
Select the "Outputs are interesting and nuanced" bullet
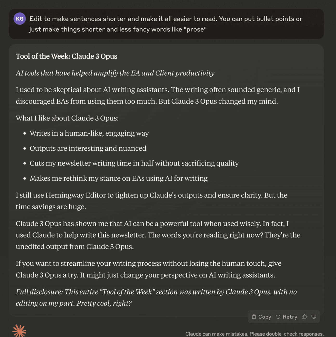tap(88, 148)
